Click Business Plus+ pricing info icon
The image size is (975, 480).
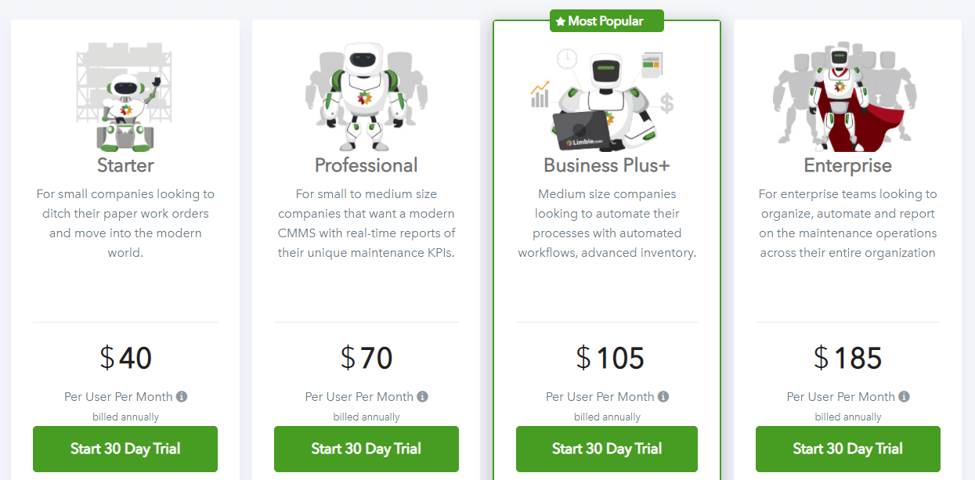(x=664, y=396)
